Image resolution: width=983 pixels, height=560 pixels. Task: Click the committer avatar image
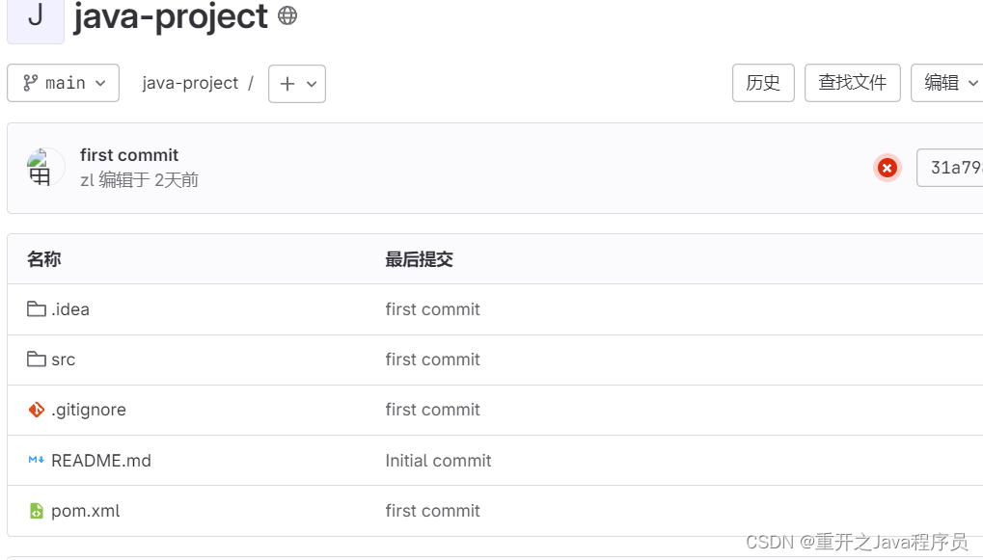(x=45, y=168)
